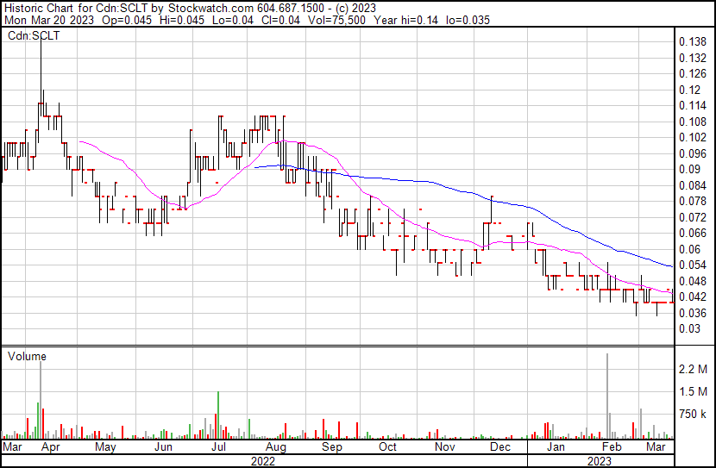Select the Dec month marker on the time axis
This screenshot has width=716, height=468.
tap(499, 447)
